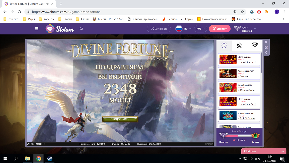Viewport: 289px width, 163px height.
Task: Open the Стрим bookmark folder
Action: pyautogui.click(x=83, y=19)
